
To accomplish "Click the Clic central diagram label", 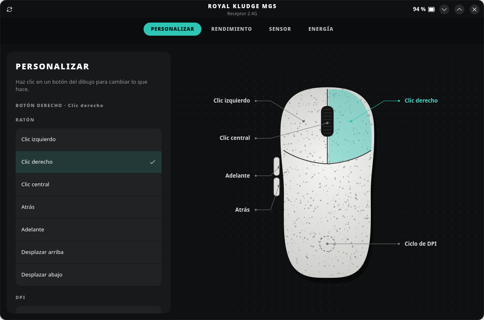I will pyautogui.click(x=235, y=138).
